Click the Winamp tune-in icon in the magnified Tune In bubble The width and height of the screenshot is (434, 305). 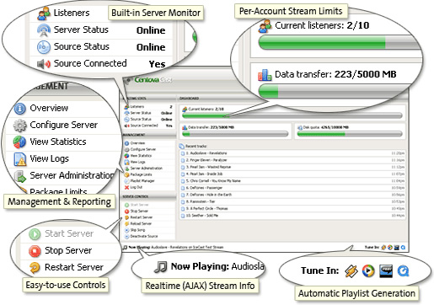(351, 271)
